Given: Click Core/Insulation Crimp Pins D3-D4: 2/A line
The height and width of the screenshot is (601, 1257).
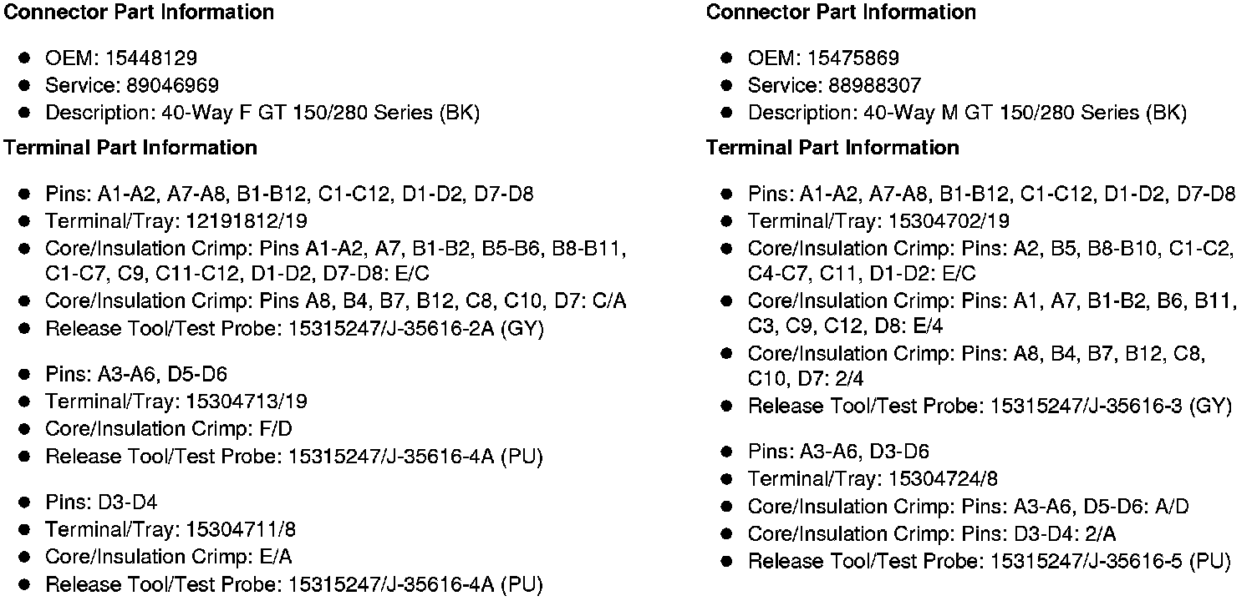Looking at the screenshot, I should (x=932, y=534).
